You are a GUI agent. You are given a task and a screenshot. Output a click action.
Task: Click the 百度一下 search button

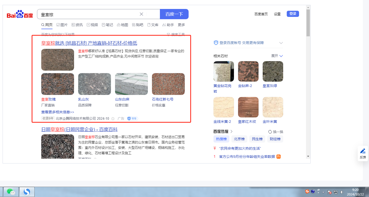point(174,14)
